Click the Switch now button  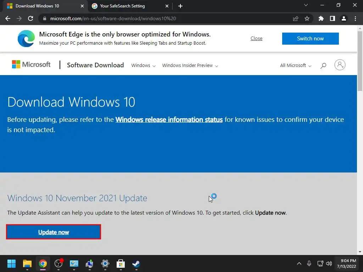[310, 38]
